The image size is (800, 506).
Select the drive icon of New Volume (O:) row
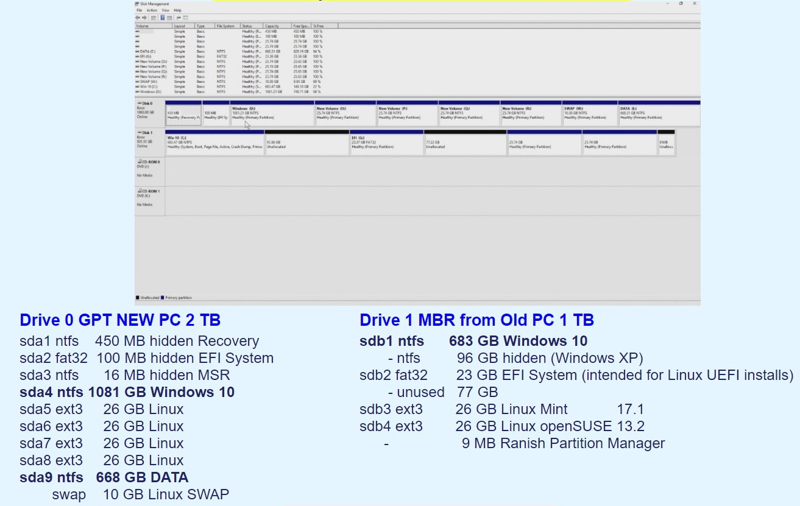137,61
